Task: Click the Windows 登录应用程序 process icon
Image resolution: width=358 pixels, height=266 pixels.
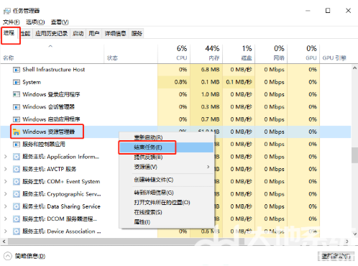Action: click(x=16, y=94)
